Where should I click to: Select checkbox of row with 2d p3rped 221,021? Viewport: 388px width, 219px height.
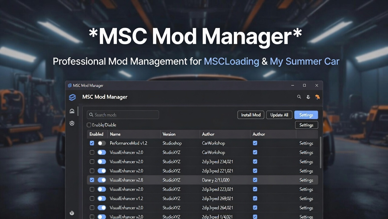92,171
